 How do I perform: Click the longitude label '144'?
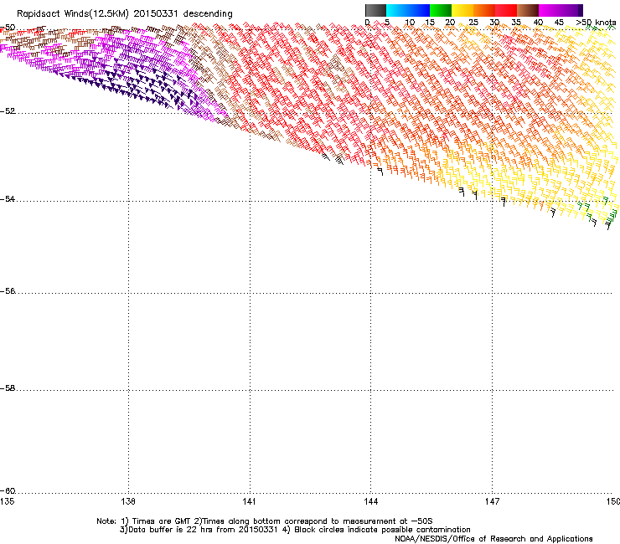point(370,501)
